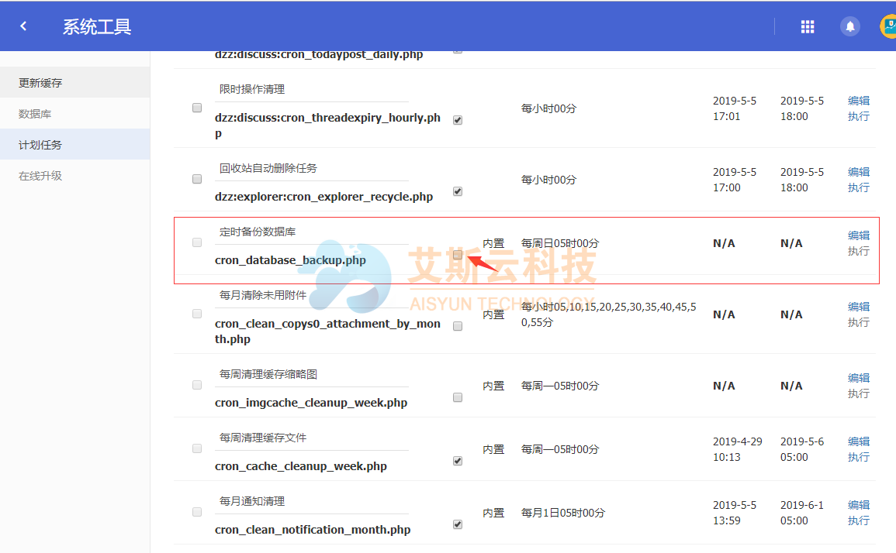Run 每月通知清理 task via 执行
The height and width of the screenshot is (553, 896).
click(x=858, y=520)
